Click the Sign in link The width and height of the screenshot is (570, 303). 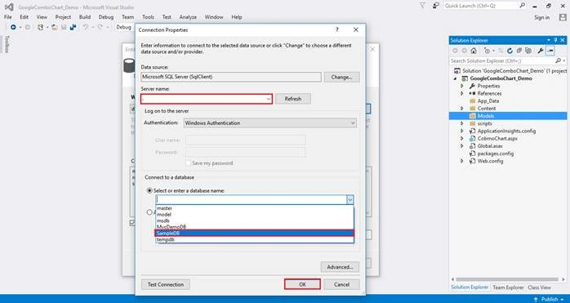(541, 17)
